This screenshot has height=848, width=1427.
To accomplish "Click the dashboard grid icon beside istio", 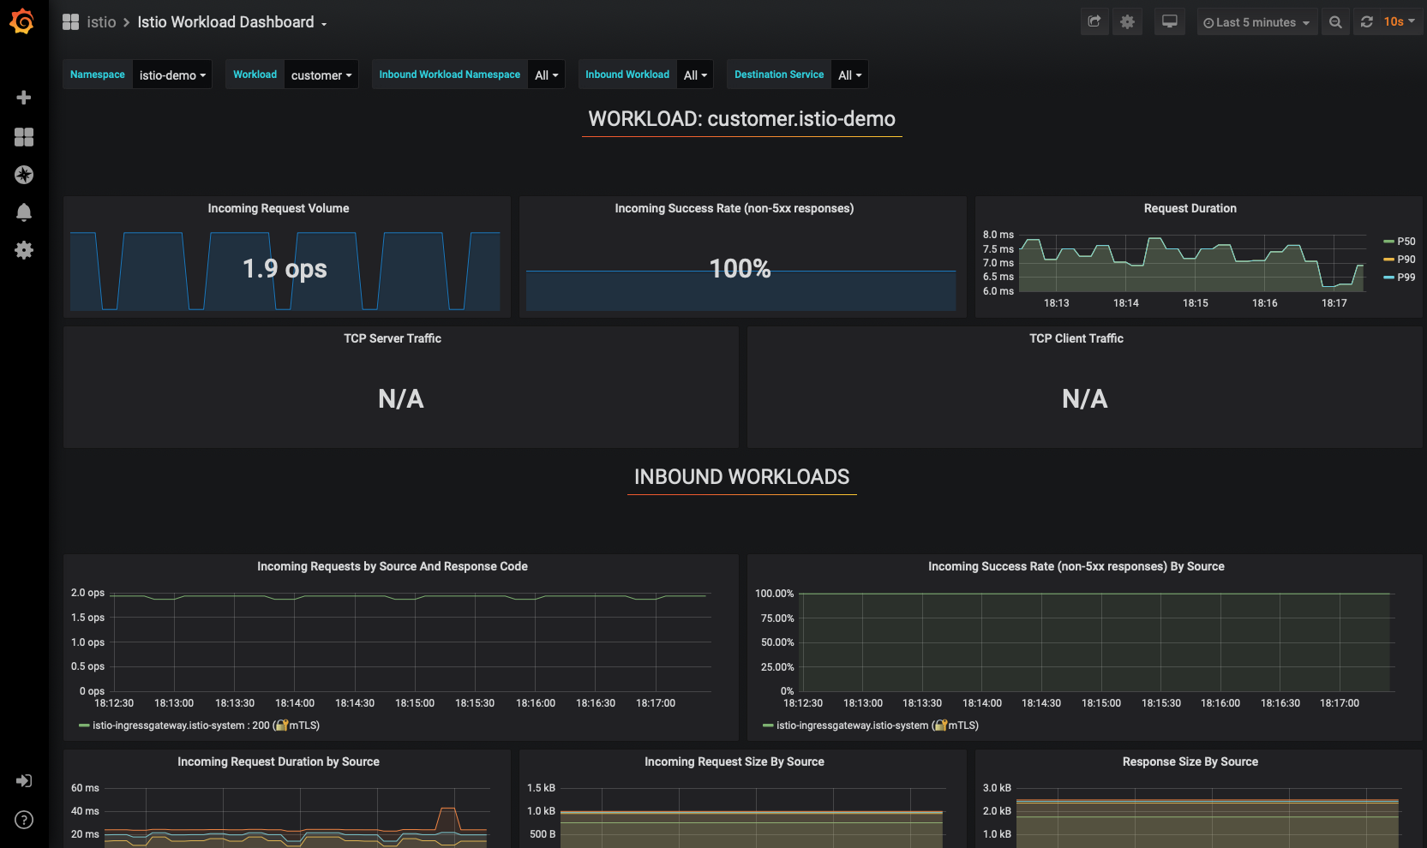I will (x=71, y=22).
